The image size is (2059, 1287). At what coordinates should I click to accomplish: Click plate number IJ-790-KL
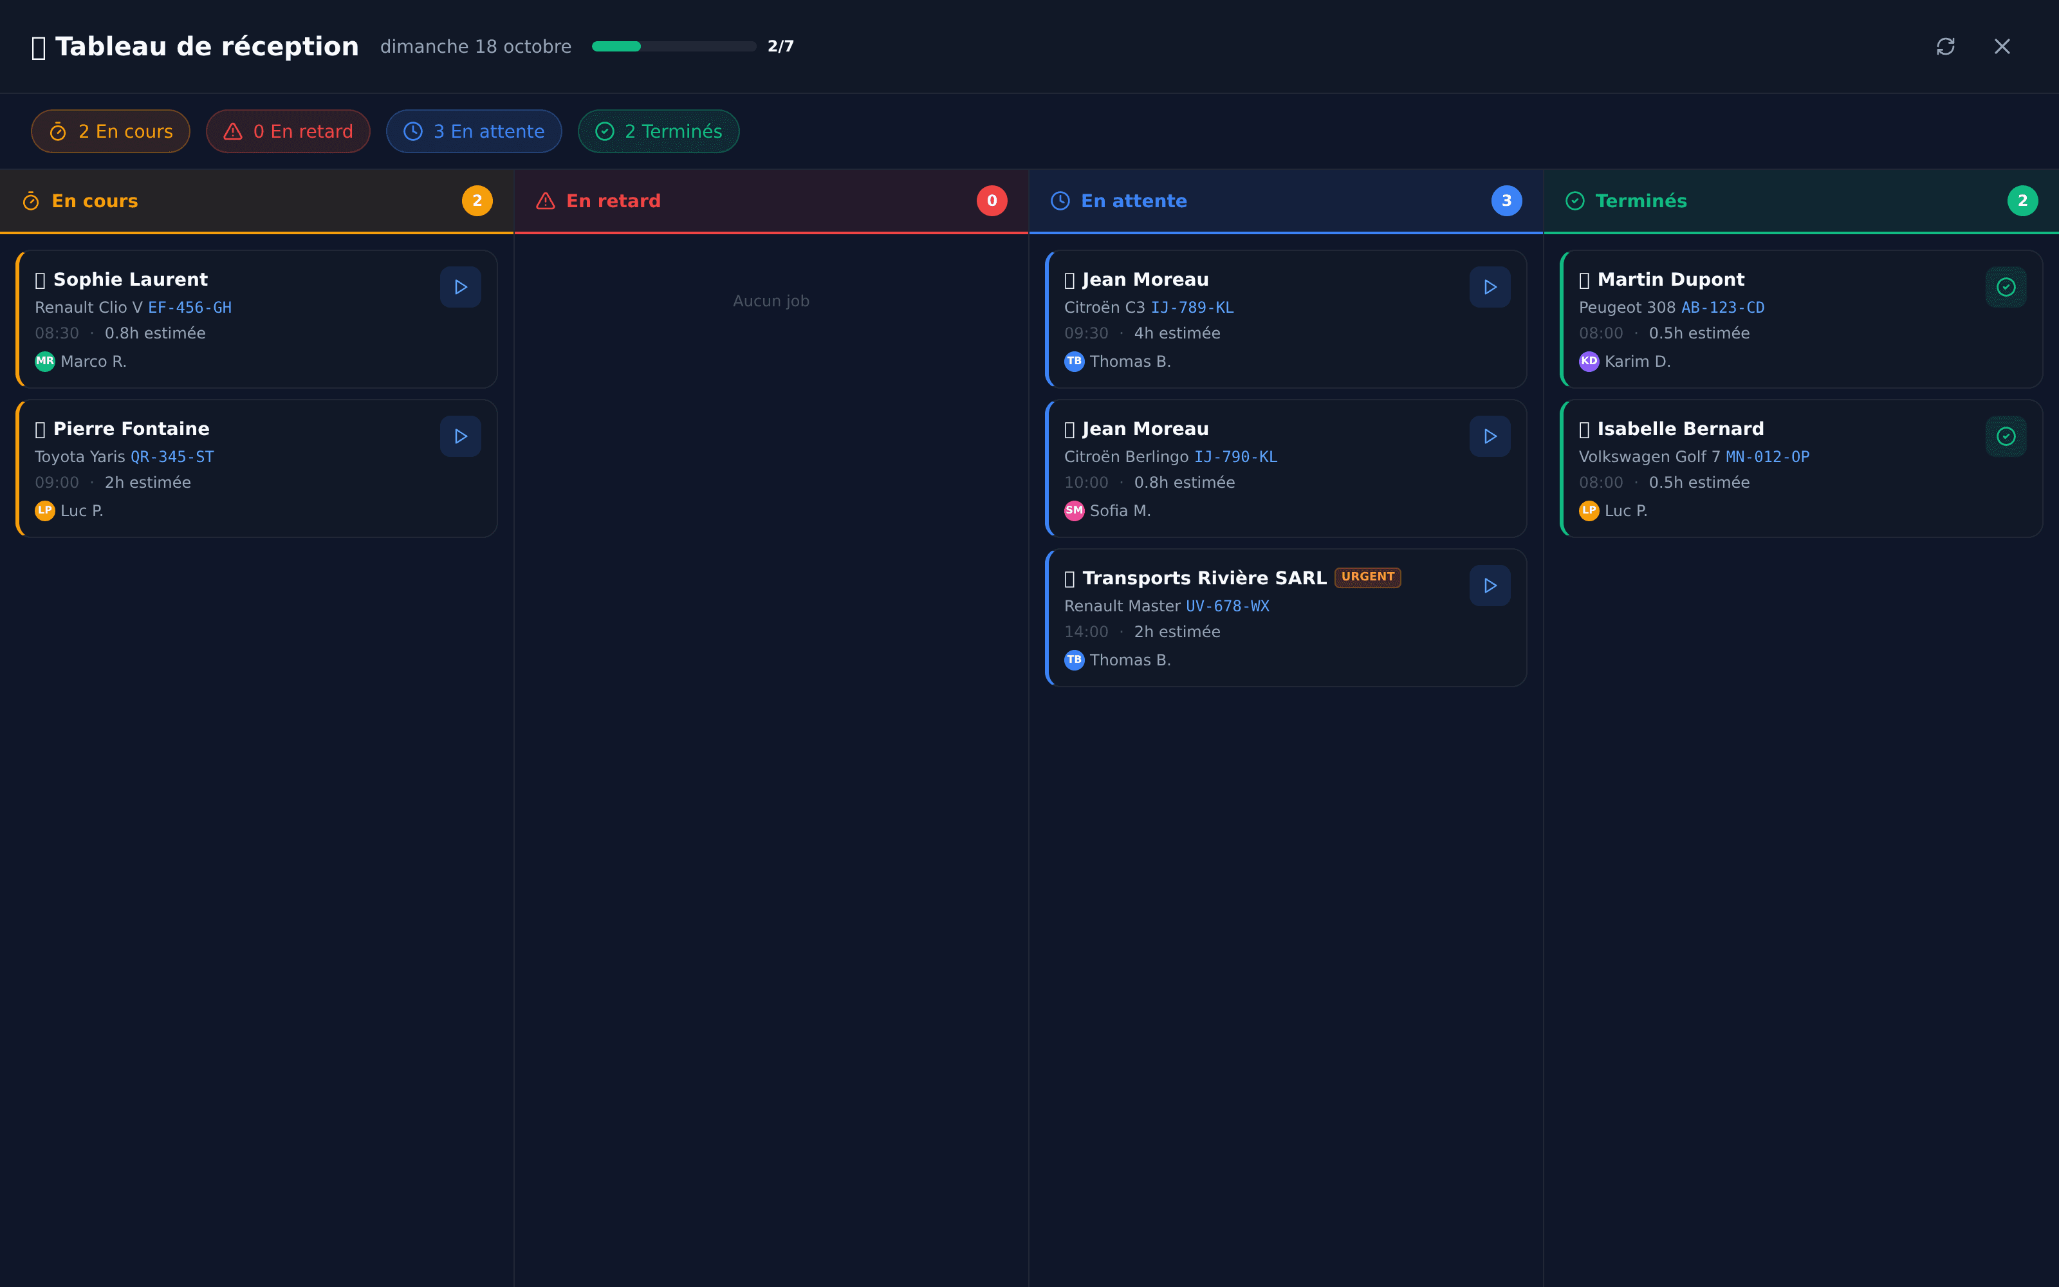[x=1235, y=457]
